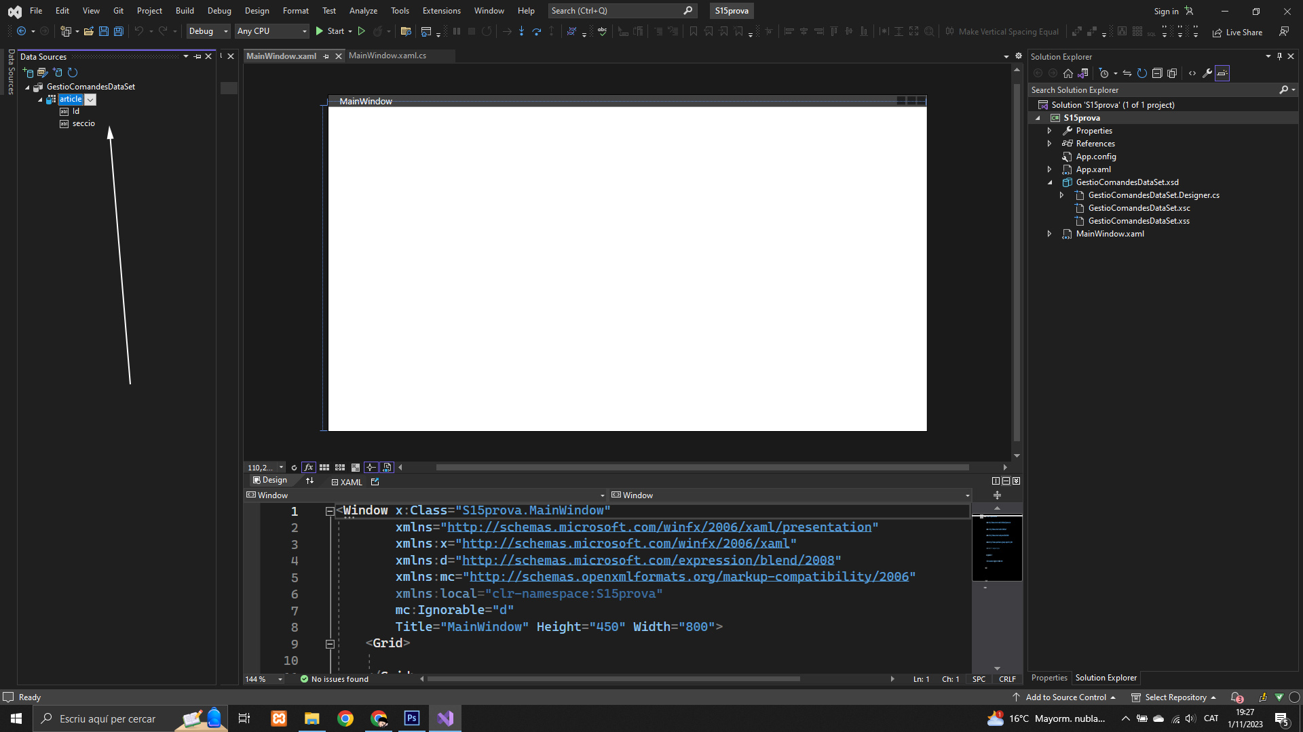Open the Debug configuration dropdown
The height and width of the screenshot is (732, 1303).
(208, 31)
